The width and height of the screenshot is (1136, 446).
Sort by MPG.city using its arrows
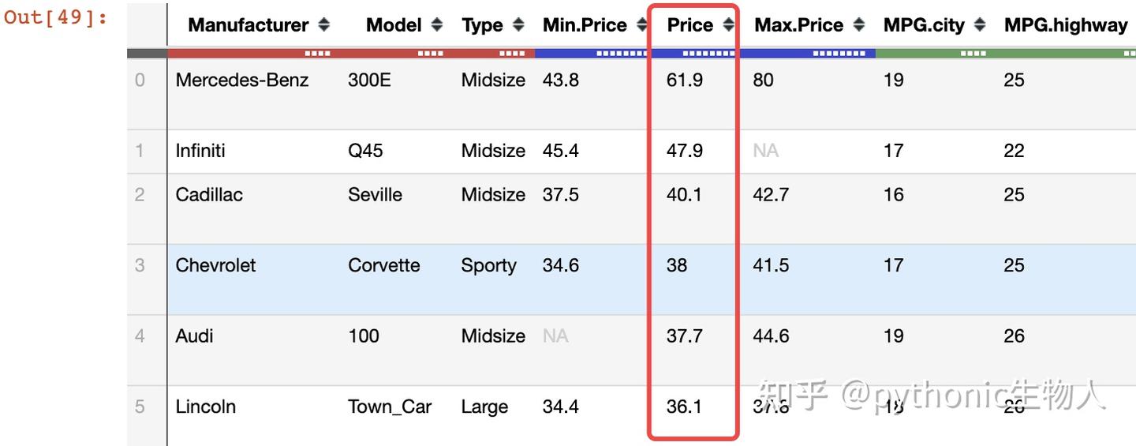(980, 25)
